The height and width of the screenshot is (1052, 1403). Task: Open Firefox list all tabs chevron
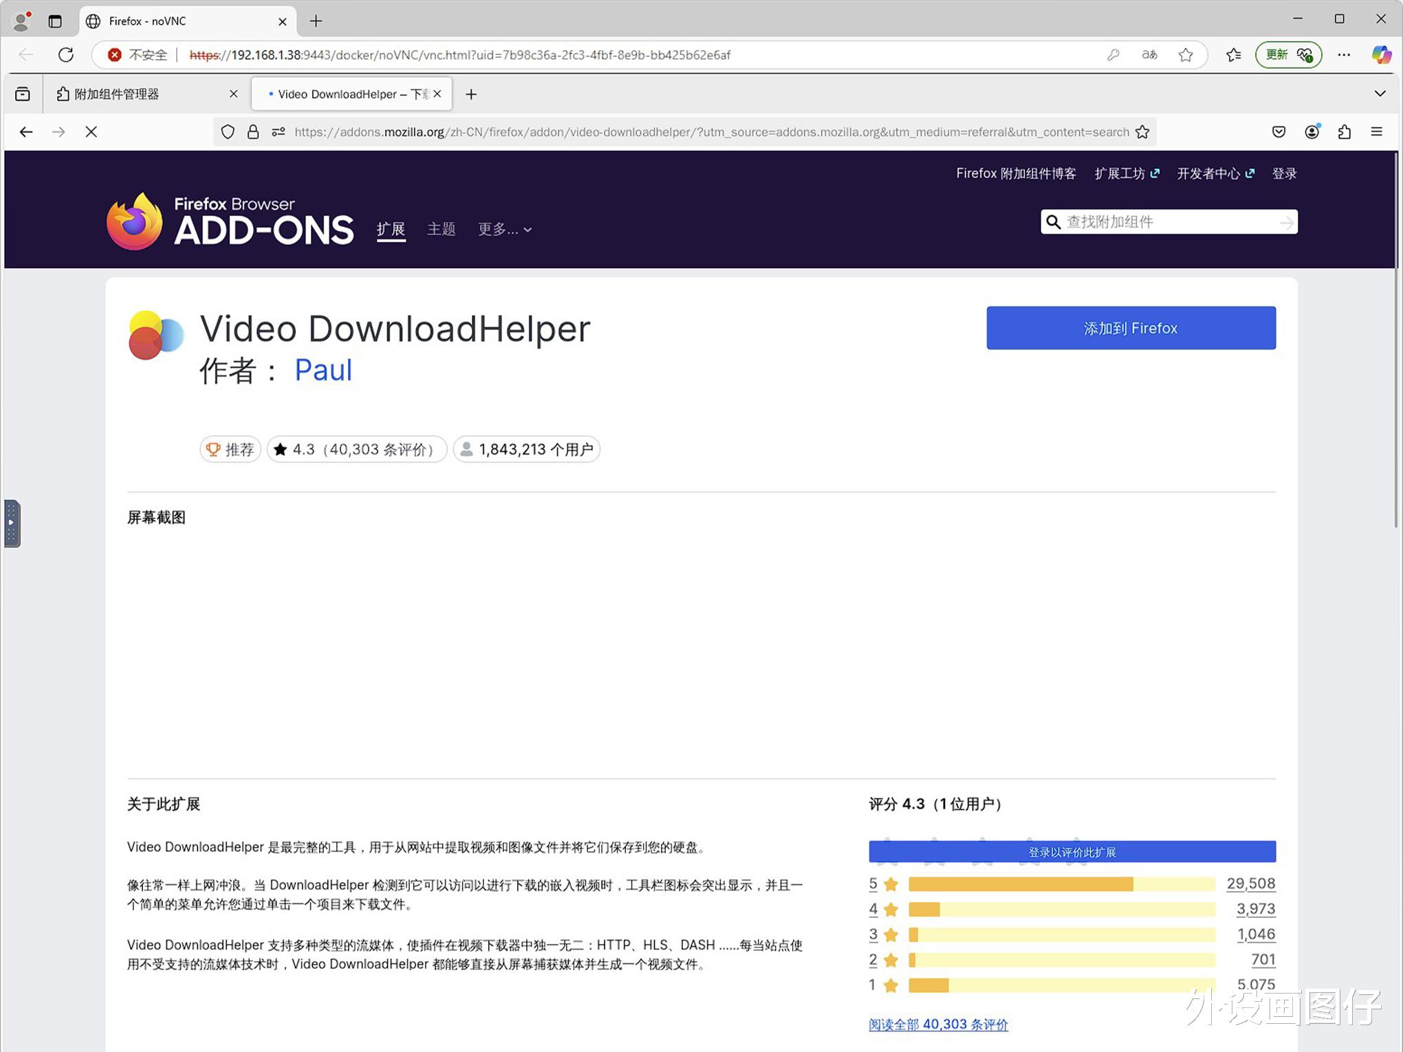tap(1380, 94)
